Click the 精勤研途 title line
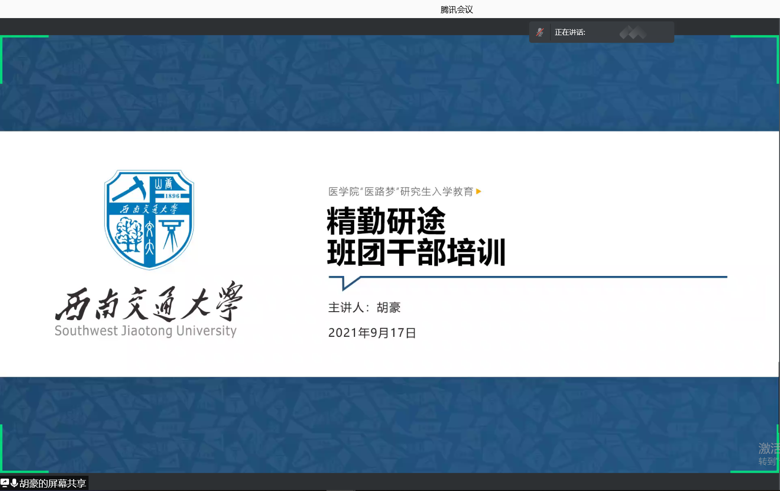 386,221
